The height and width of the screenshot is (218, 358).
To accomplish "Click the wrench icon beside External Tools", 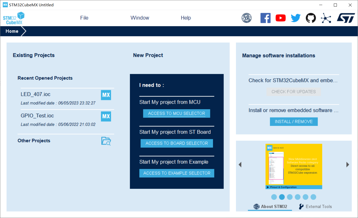I will [x=301, y=206].
